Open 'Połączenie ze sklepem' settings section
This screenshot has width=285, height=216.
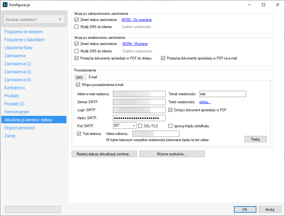(24, 32)
